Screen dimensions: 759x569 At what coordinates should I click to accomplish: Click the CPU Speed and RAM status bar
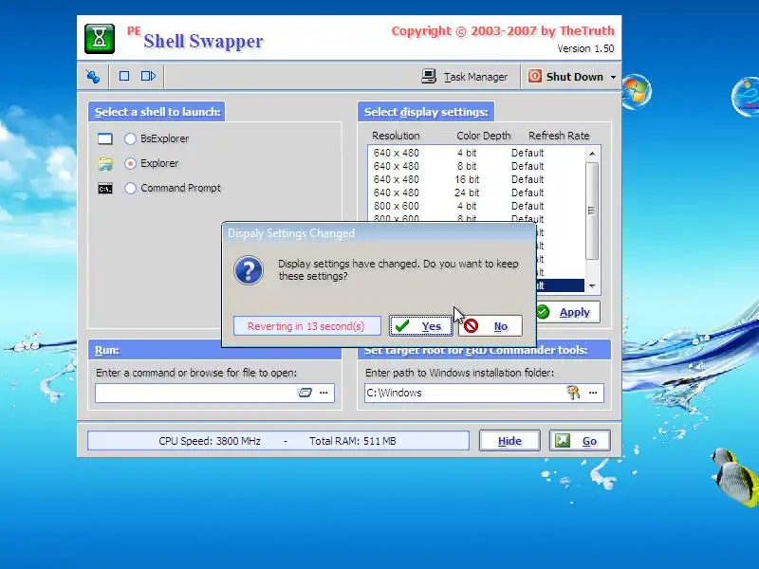[x=278, y=441]
